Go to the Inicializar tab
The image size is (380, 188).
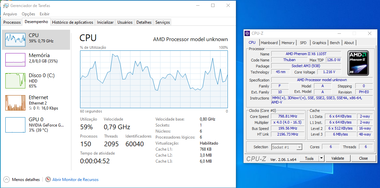[x=105, y=22]
